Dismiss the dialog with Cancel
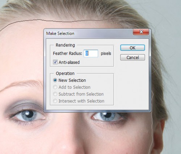The width and height of the screenshot is (181, 154). click(x=132, y=57)
